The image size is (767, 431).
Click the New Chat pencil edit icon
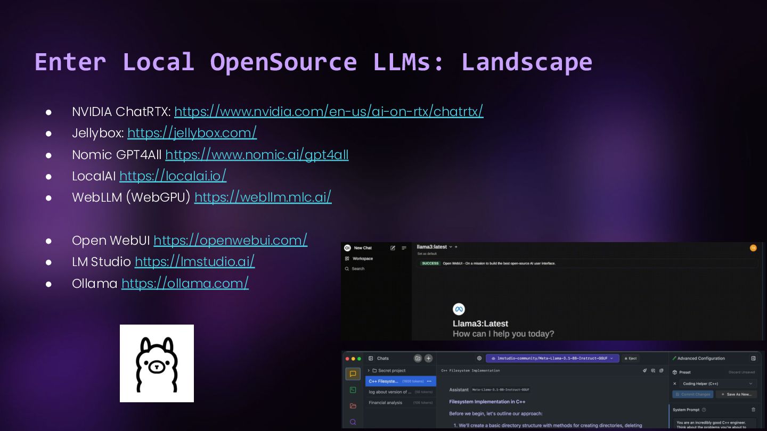coord(393,248)
